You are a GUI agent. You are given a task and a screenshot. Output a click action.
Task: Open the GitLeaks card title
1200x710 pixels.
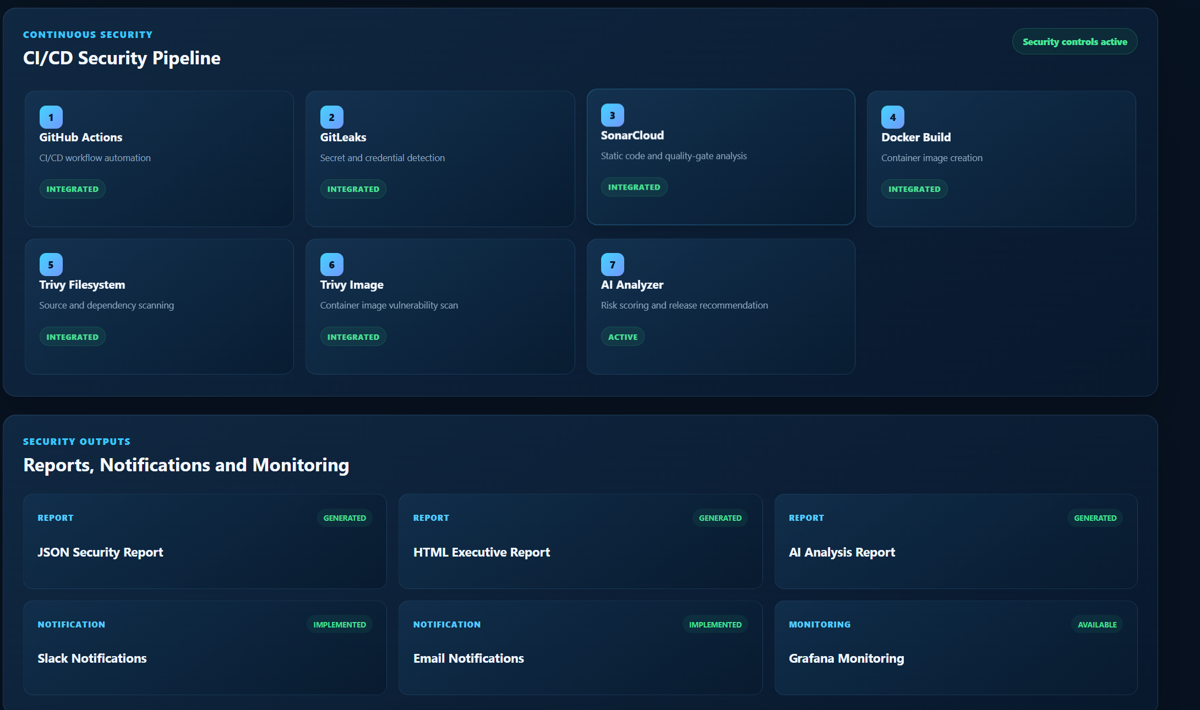click(x=343, y=137)
